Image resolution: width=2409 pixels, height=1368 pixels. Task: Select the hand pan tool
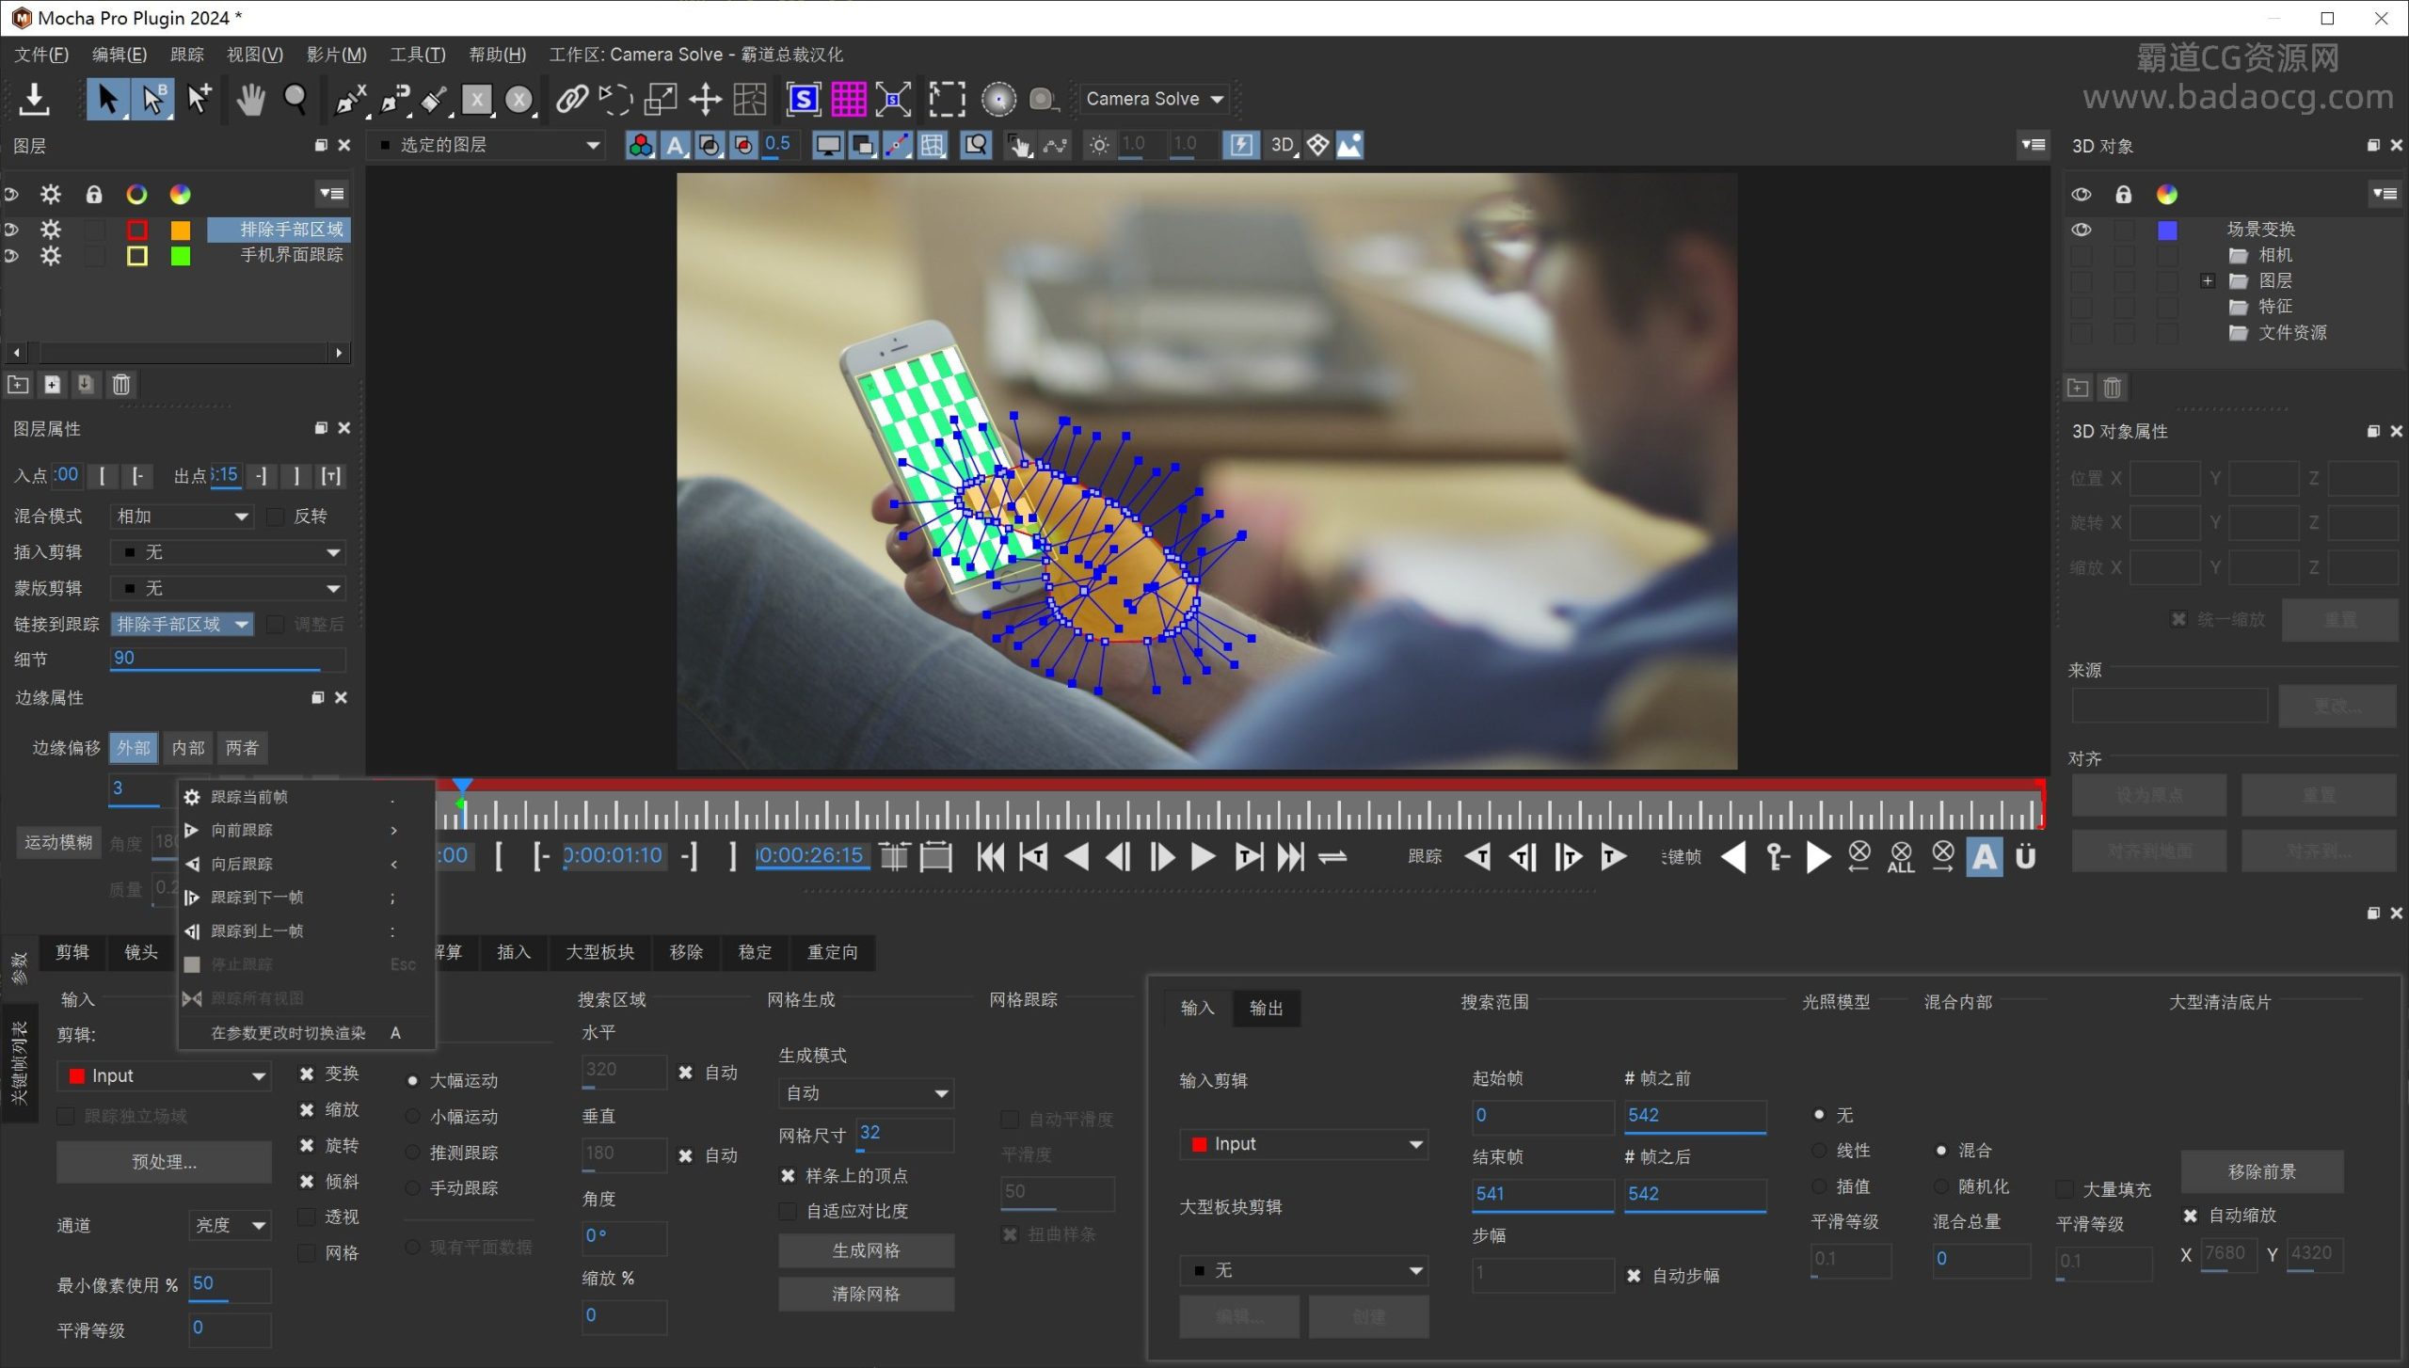(250, 99)
